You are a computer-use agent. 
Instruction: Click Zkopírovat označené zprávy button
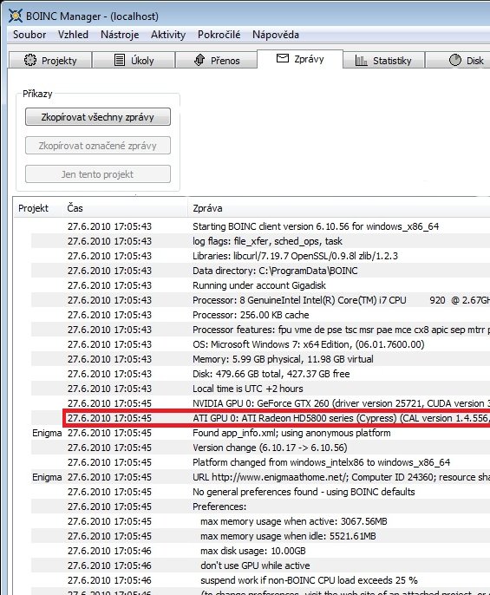[x=98, y=146]
